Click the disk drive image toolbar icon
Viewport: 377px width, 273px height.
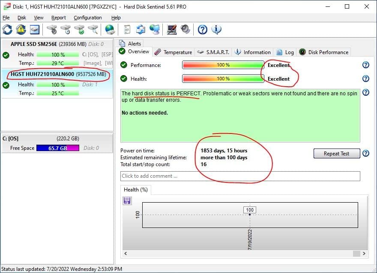pyautogui.click(x=35, y=30)
